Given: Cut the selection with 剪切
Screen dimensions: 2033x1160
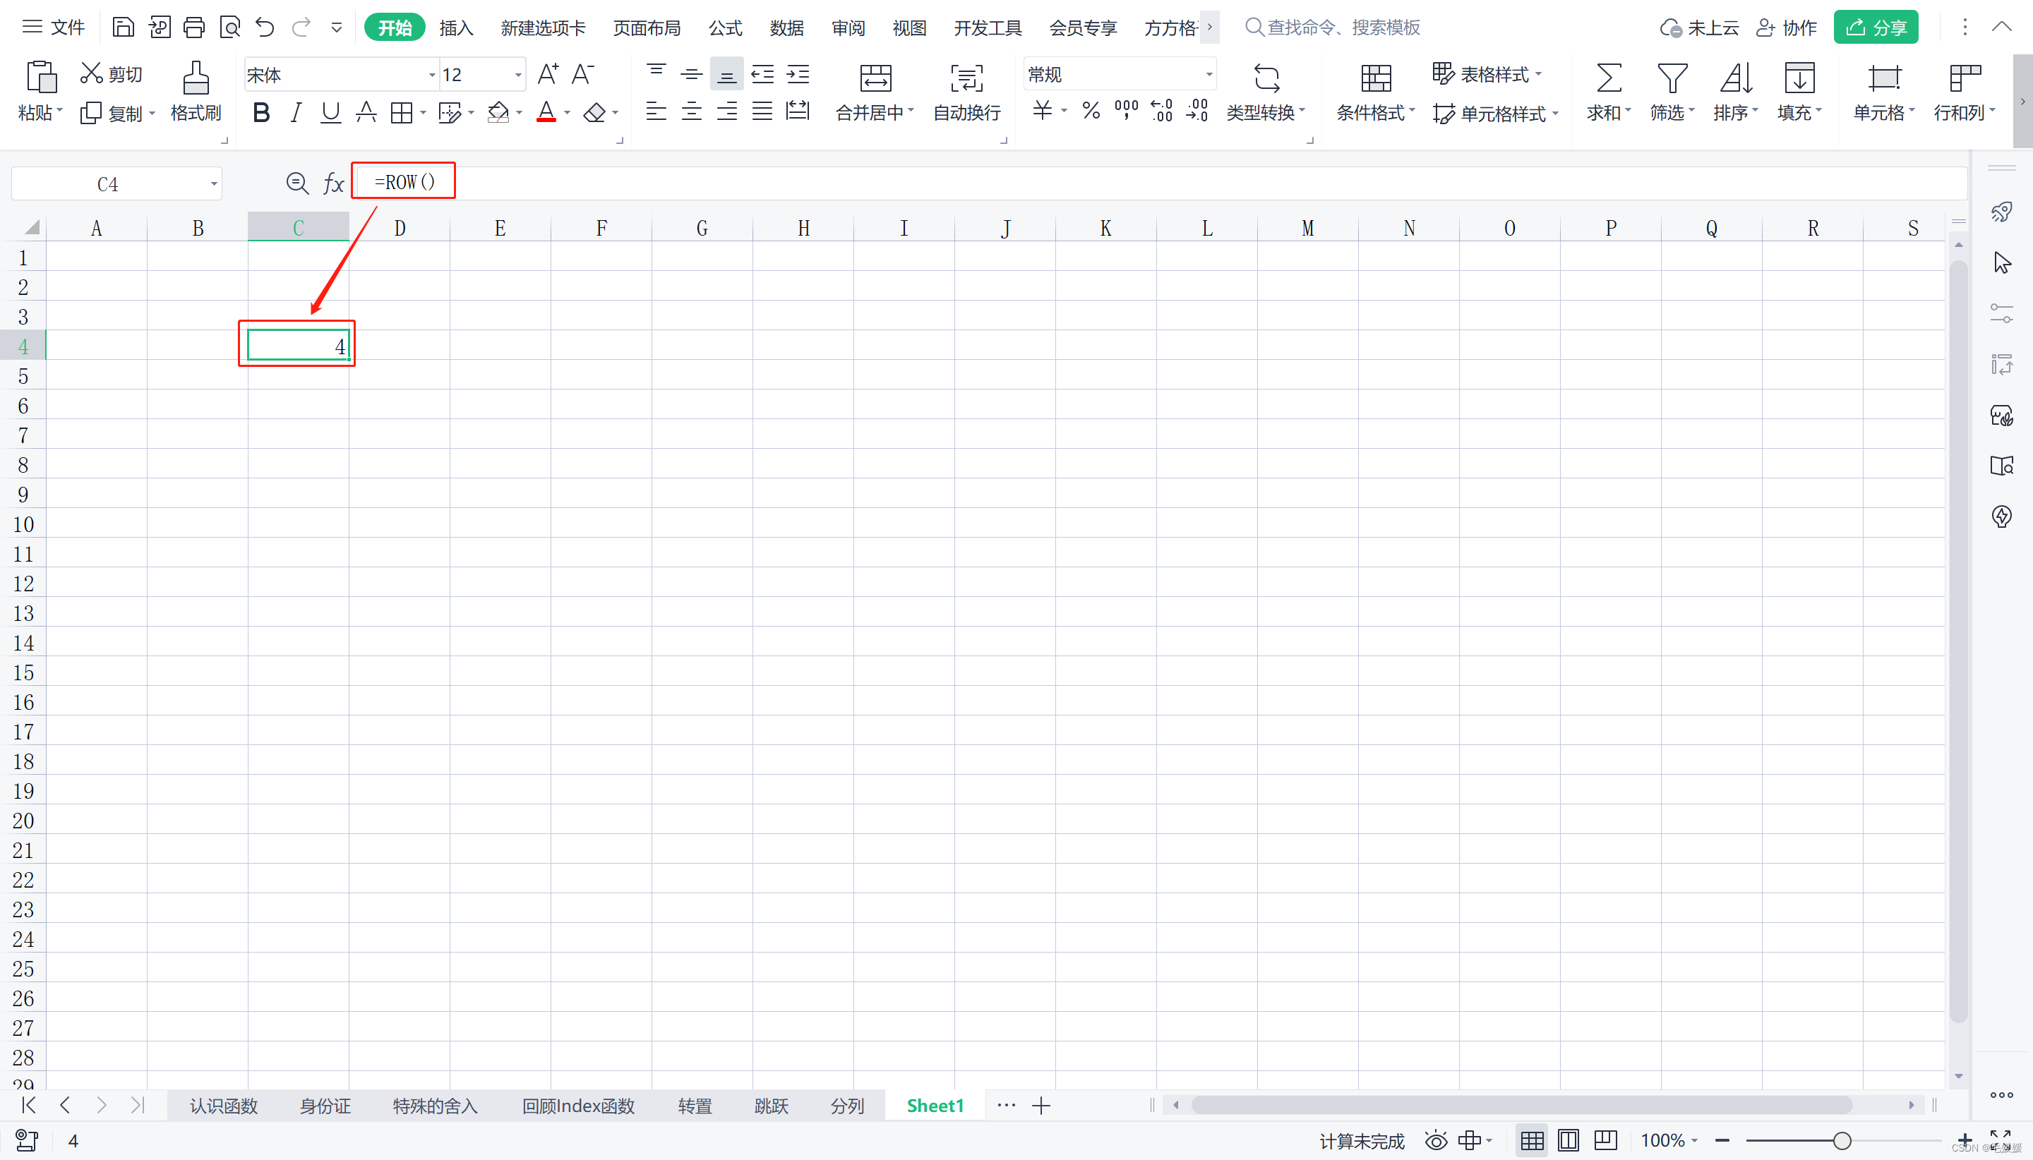Looking at the screenshot, I should pos(111,74).
